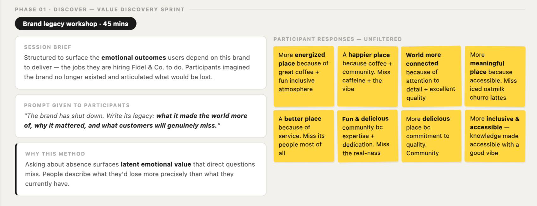Click the iced oatmilk churro lattes text
The height and width of the screenshot is (206, 537).
pos(488,93)
